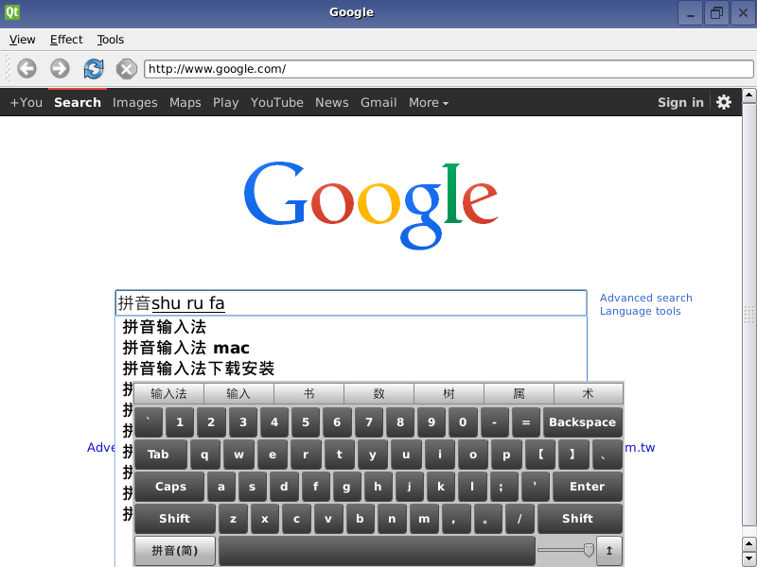Viewport: 757px width, 567px height.
Task: Switch to Images in Google bar
Action: tap(134, 103)
